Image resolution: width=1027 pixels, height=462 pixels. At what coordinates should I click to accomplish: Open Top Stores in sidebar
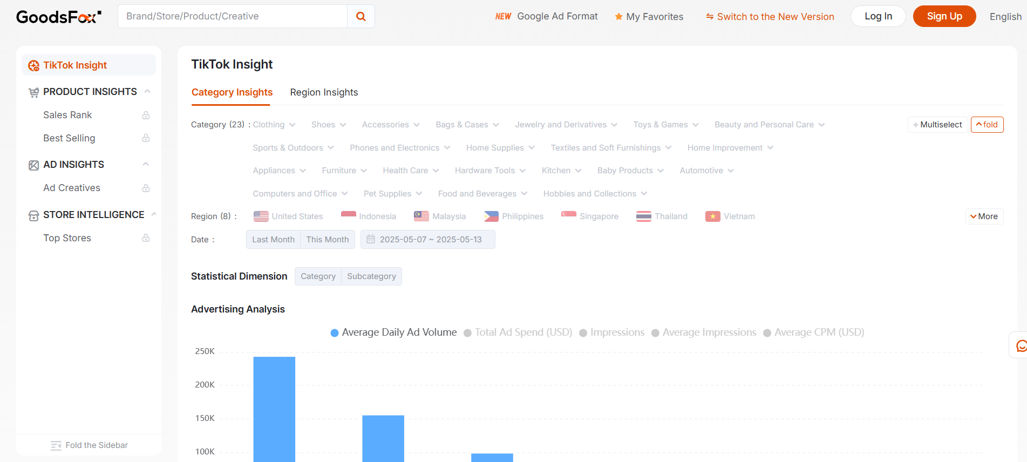67,238
